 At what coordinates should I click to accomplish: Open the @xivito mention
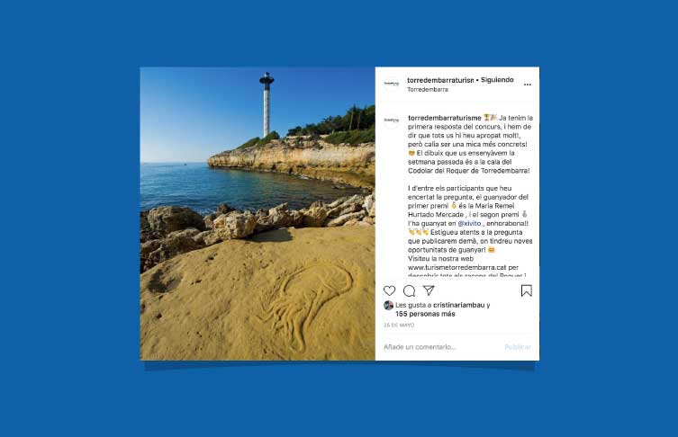point(469,223)
